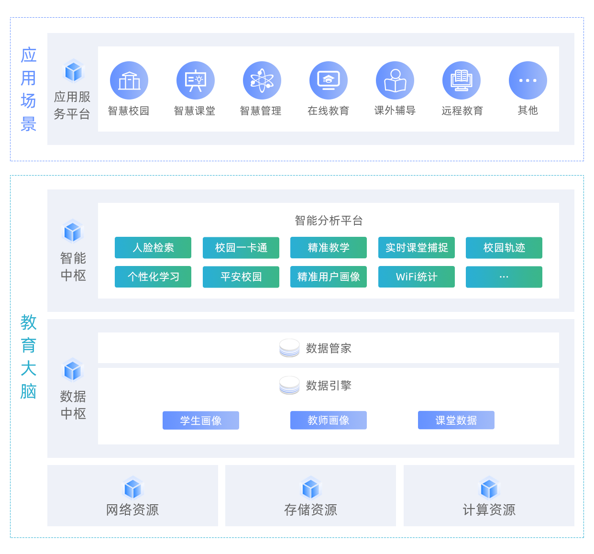594x554 pixels.
Task: Click the 在线教育 monitor icon
Action: coord(328,80)
